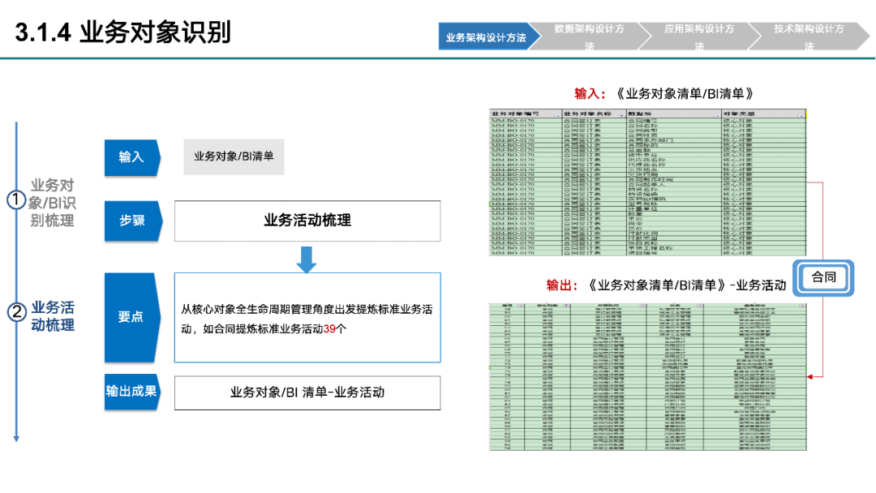The width and height of the screenshot is (876, 493).
Task: Open the output 业务活动 table image
Action: tap(647, 376)
